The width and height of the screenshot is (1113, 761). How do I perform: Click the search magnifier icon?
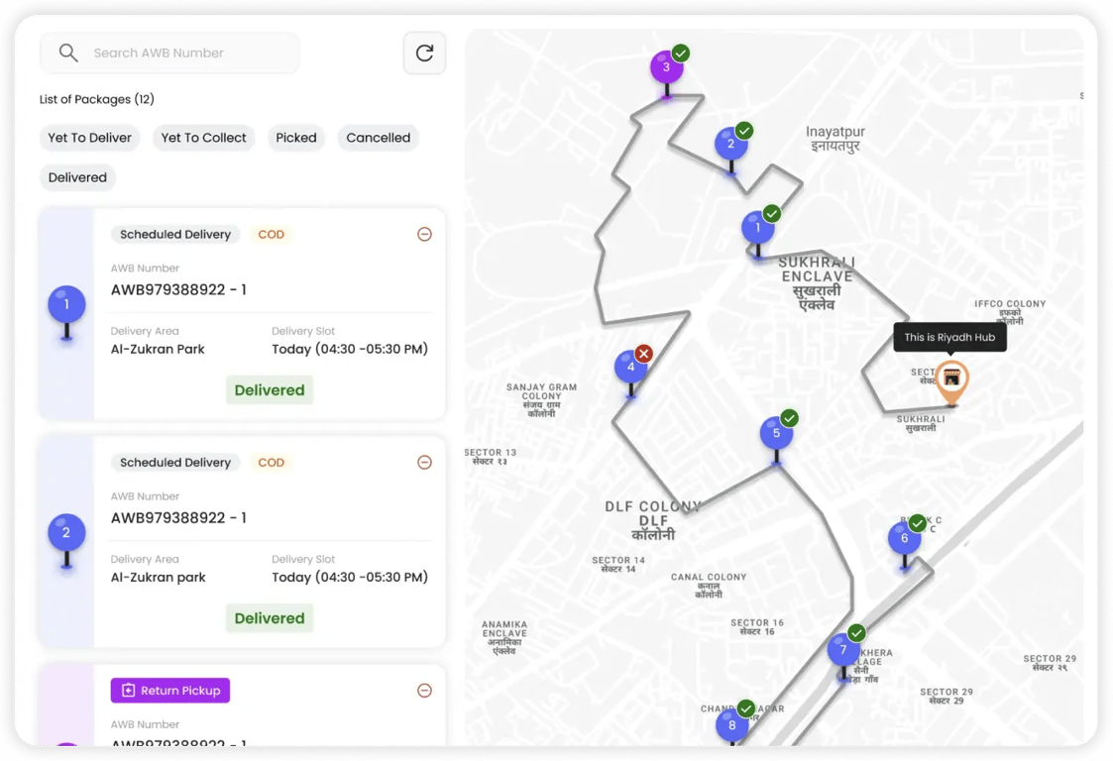click(68, 53)
